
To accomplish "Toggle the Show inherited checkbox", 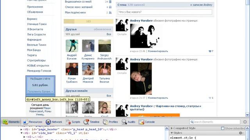I will click(x=223, y=128).
